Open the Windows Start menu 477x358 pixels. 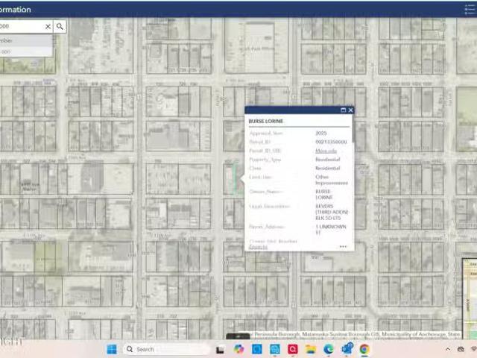(112, 349)
